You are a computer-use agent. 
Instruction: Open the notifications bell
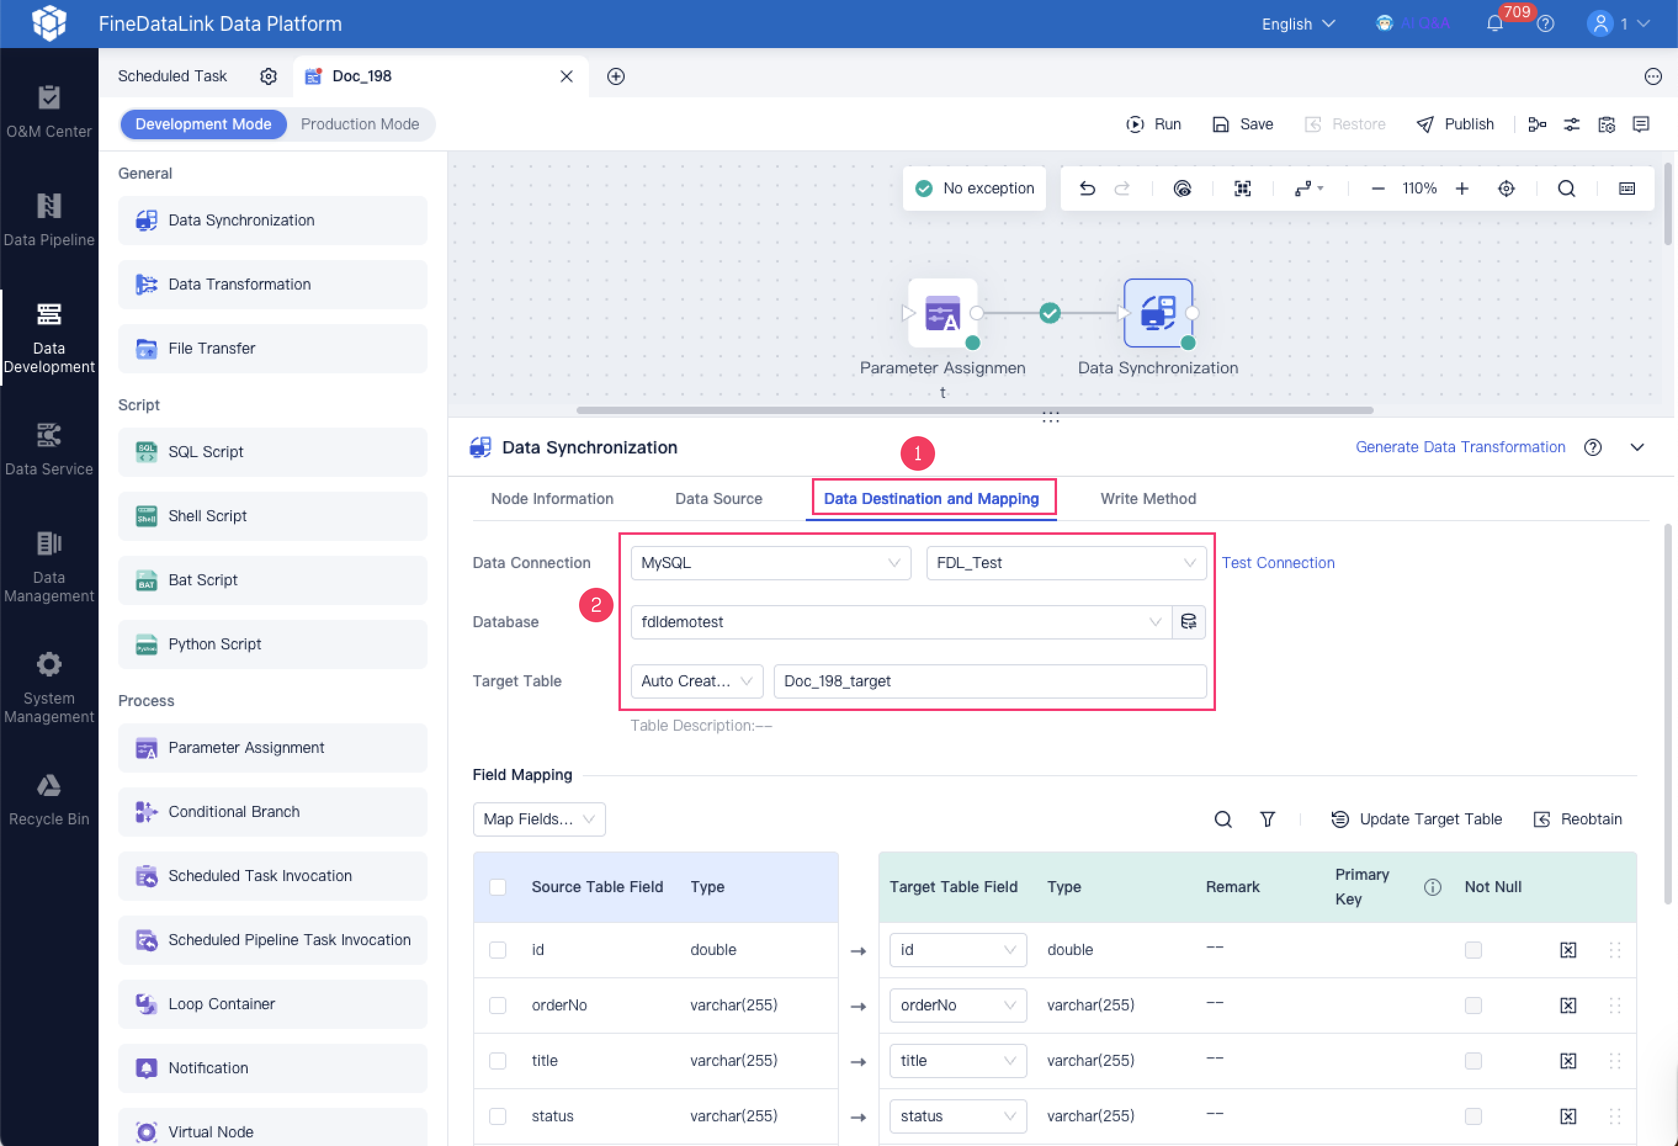(1494, 24)
